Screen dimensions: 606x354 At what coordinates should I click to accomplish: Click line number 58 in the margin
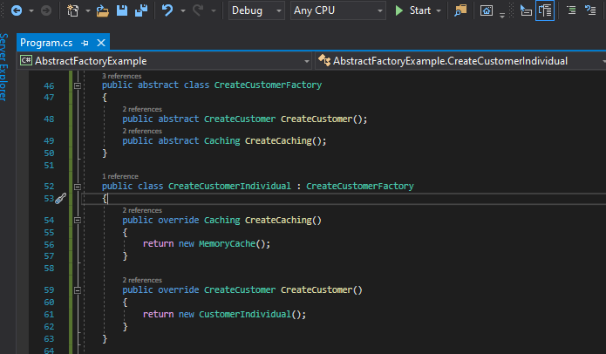click(x=49, y=269)
